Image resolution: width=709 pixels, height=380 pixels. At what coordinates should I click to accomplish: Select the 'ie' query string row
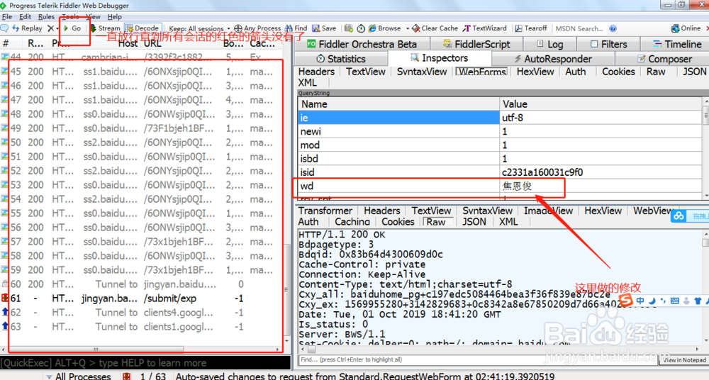(x=500, y=118)
